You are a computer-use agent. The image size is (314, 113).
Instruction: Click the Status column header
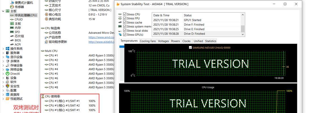click(212, 15)
